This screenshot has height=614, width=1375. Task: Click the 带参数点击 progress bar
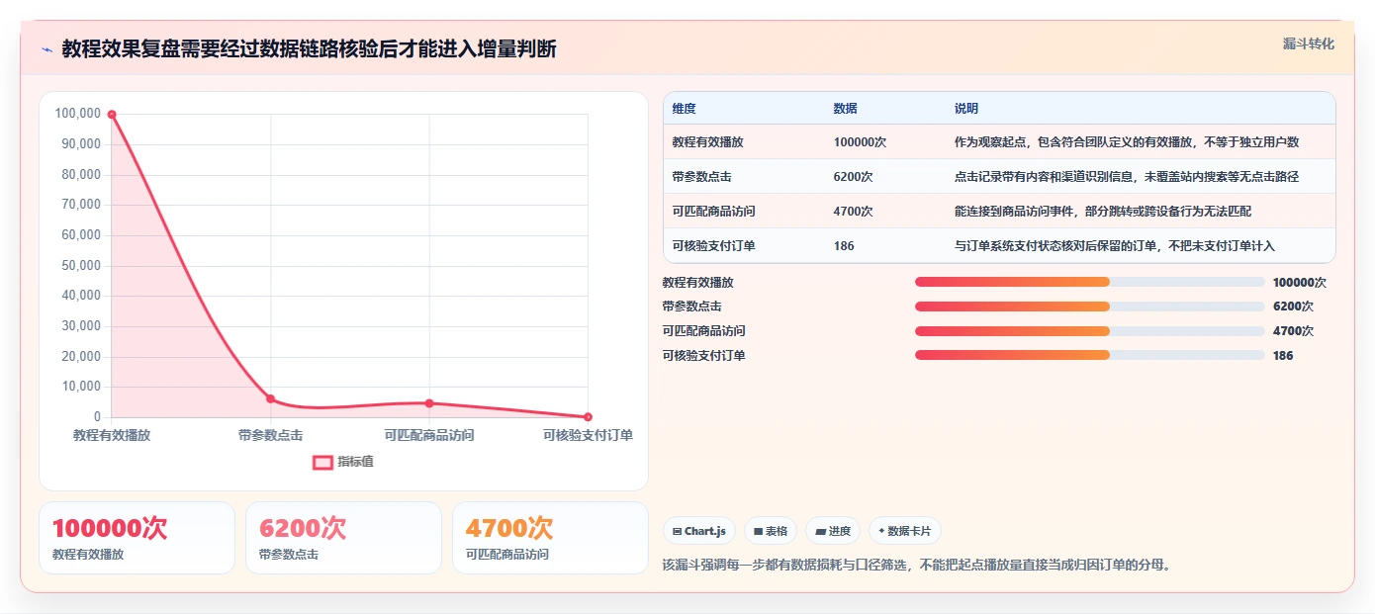pyautogui.click(x=1090, y=307)
